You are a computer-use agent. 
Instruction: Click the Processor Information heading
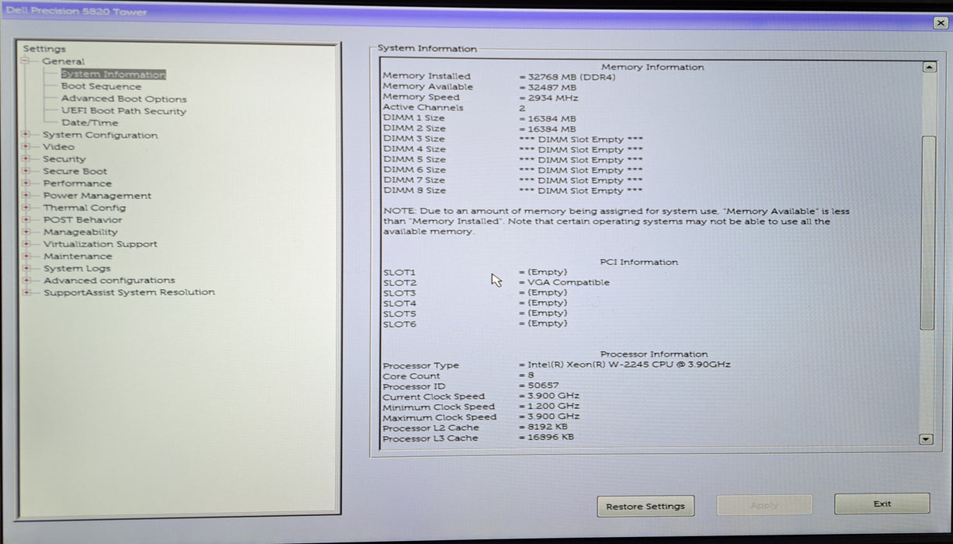(654, 354)
